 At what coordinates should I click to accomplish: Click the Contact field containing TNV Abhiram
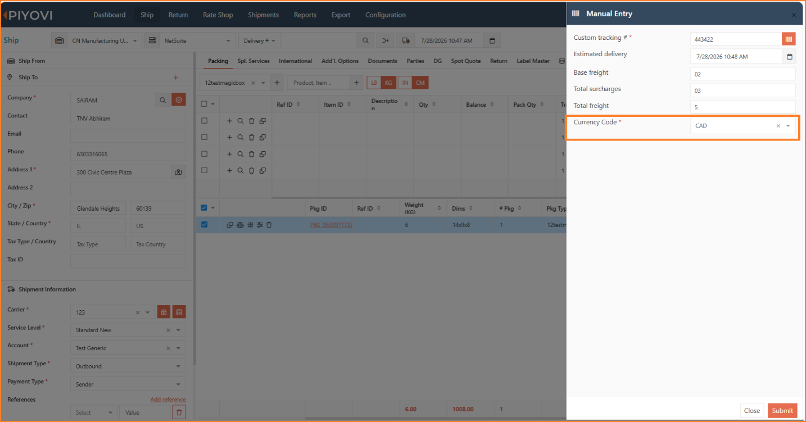point(128,119)
